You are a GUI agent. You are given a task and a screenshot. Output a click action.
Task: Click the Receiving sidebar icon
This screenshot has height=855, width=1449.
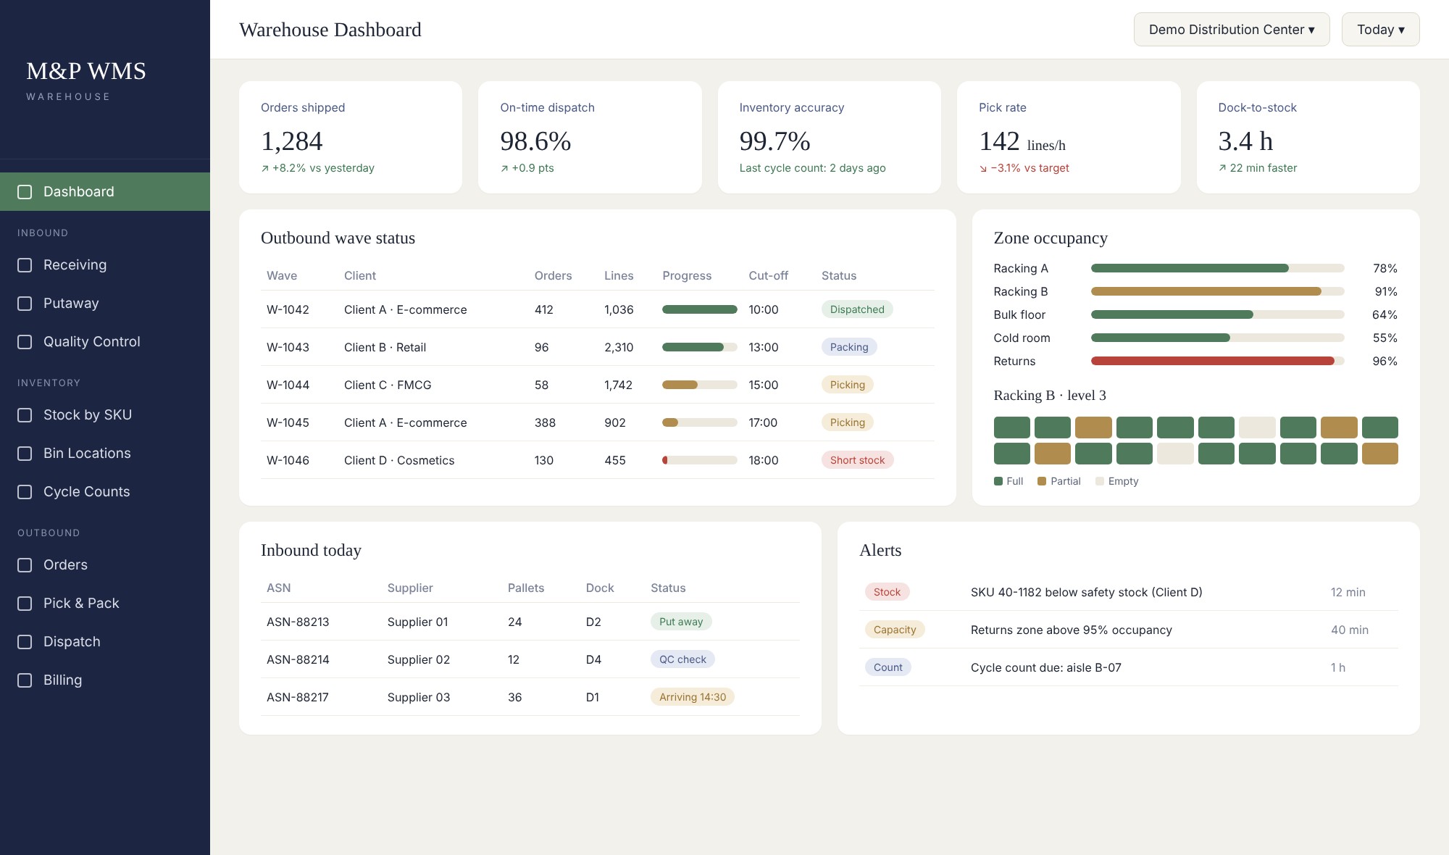[25, 265]
